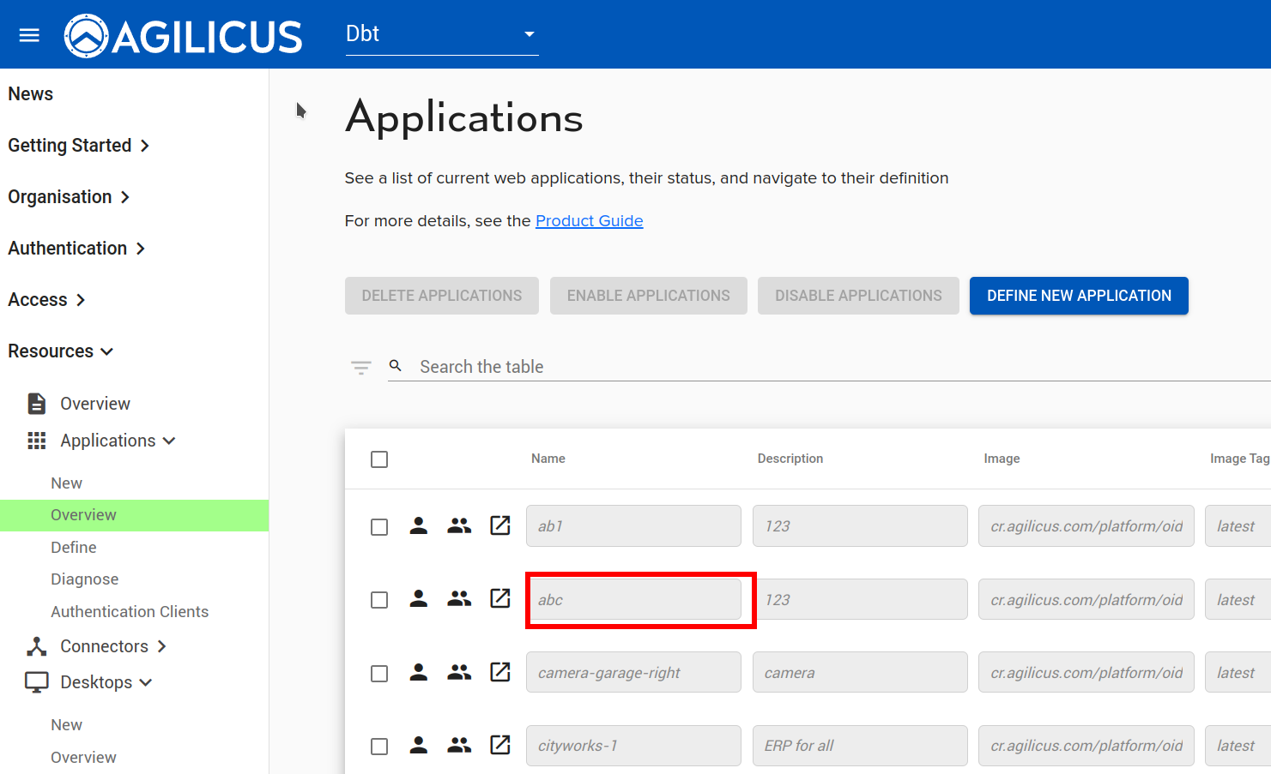Go to Authentication Clients in sidebar
The height and width of the screenshot is (774, 1271).
[130, 612]
